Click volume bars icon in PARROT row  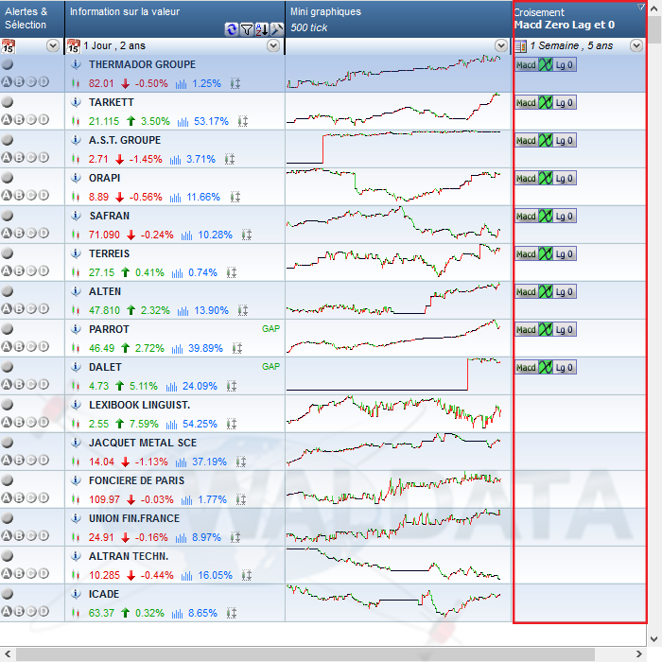tap(178, 349)
